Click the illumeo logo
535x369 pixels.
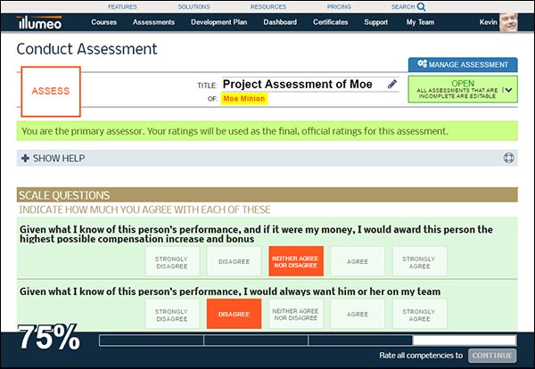(39, 22)
